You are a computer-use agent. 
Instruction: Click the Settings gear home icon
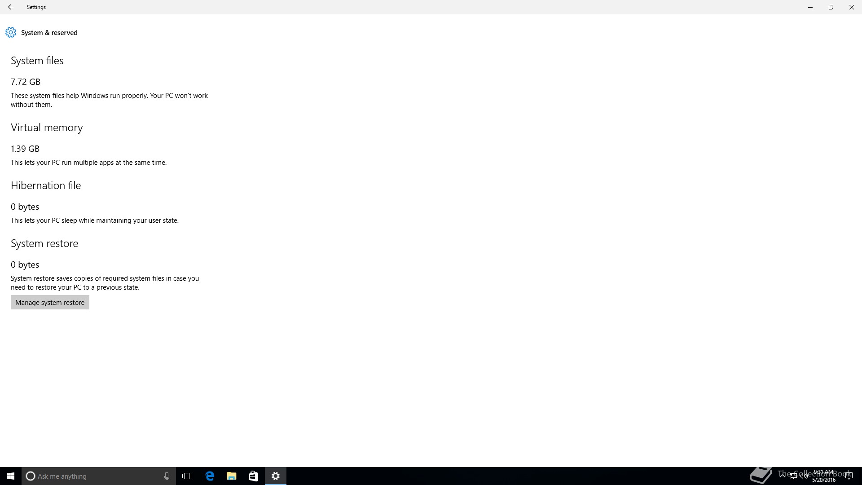click(11, 32)
